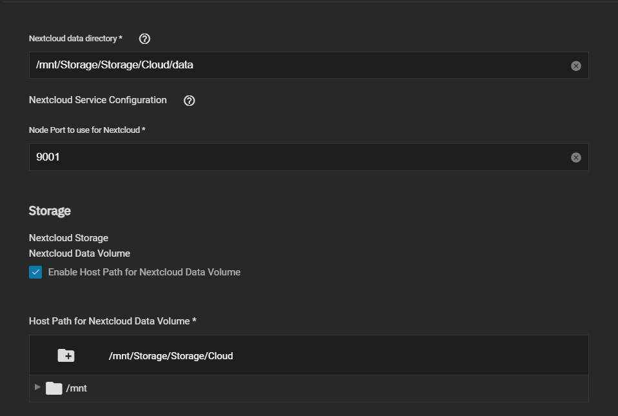Click the Storage section heading

[50, 211]
